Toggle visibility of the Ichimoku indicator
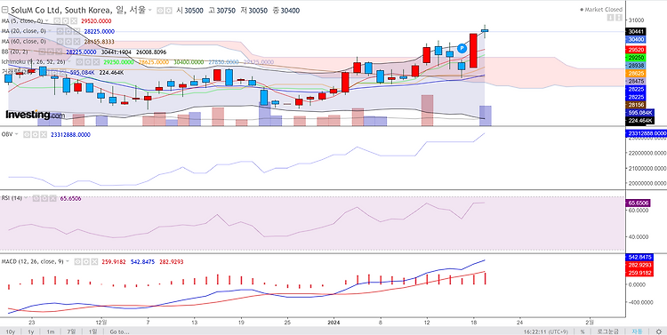 79,62
